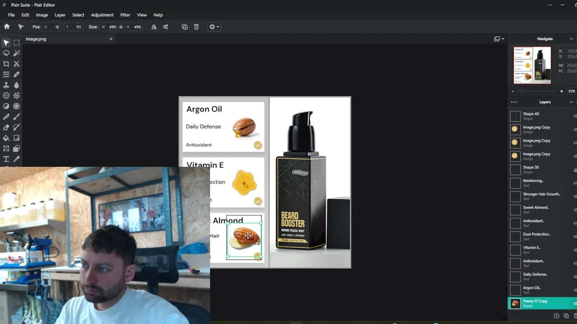Image resolution: width=577 pixels, height=324 pixels.
Task: Open the View menu
Action: [142, 15]
